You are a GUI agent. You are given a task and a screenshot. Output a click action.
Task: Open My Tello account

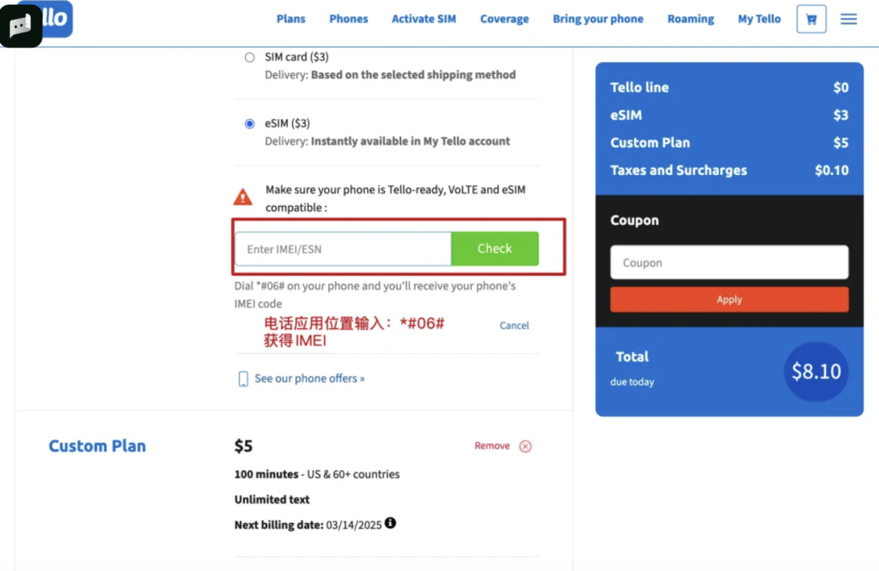(759, 19)
